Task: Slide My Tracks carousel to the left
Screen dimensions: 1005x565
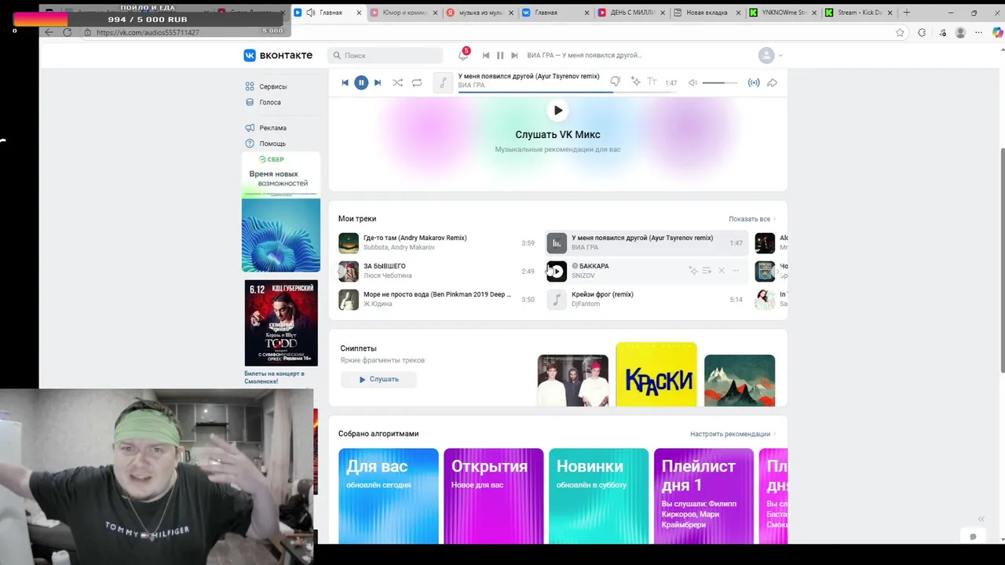Action: pyautogui.click(x=341, y=271)
